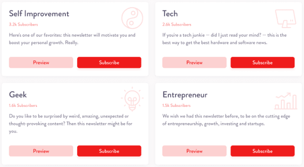Subscribe to the Self Improvement newsletter
Screen dimensions: 304x167
[109, 62]
